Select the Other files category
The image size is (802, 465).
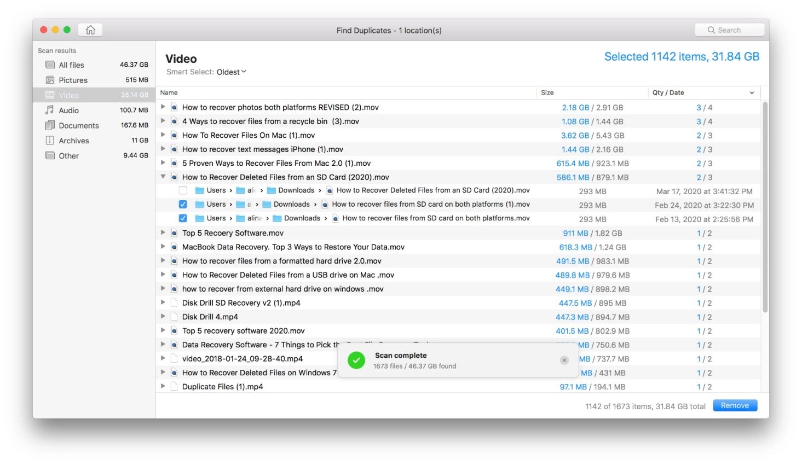click(x=68, y=155)
